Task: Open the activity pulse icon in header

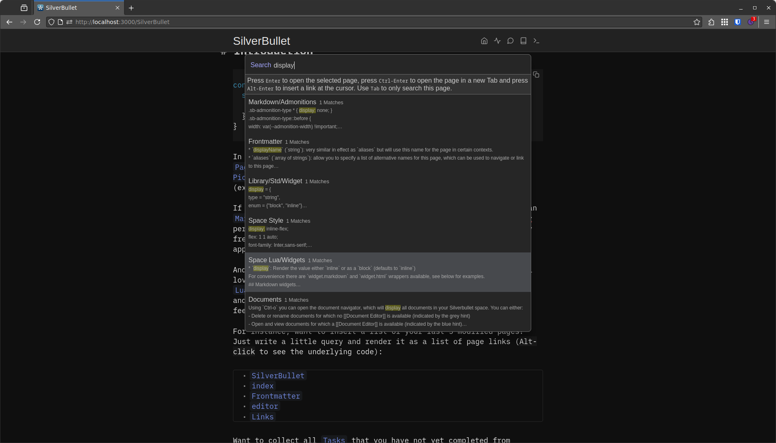Action: coord(497,41)
